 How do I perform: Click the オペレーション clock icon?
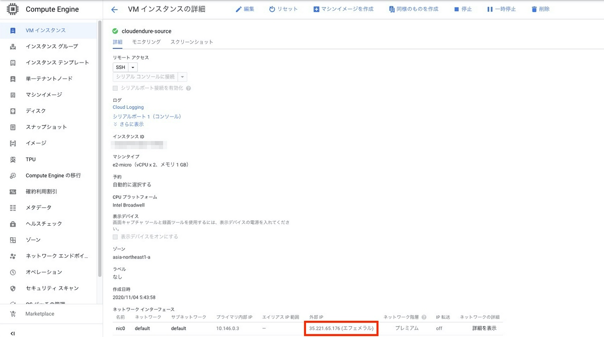click(x=13, y=272)
